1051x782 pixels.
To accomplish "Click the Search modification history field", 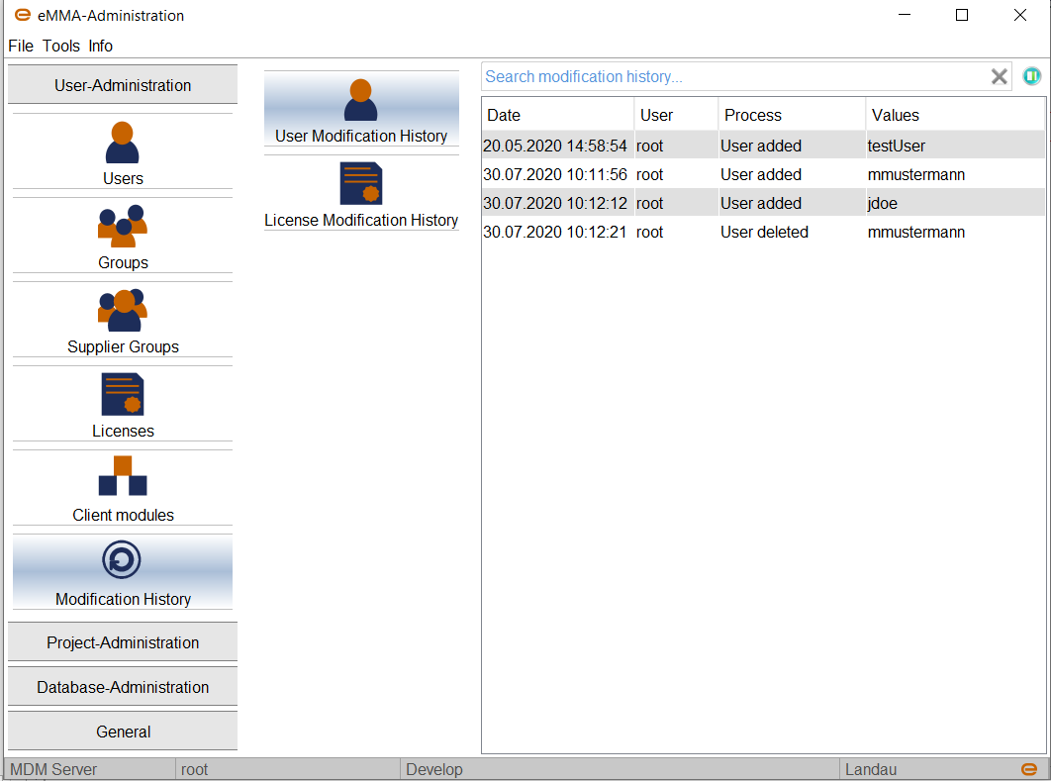I will (732, 76).
